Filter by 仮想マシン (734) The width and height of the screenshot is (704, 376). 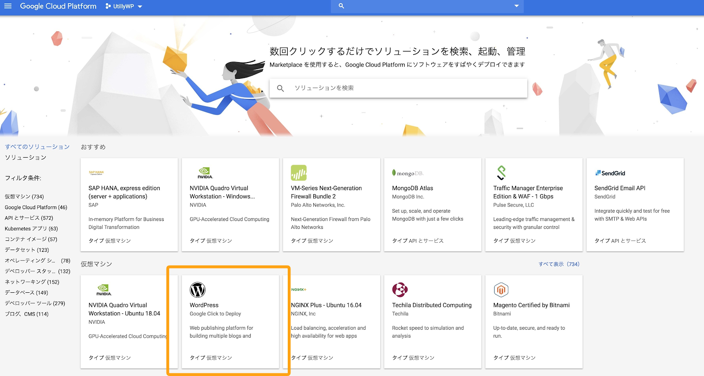(x=25, y=196)
